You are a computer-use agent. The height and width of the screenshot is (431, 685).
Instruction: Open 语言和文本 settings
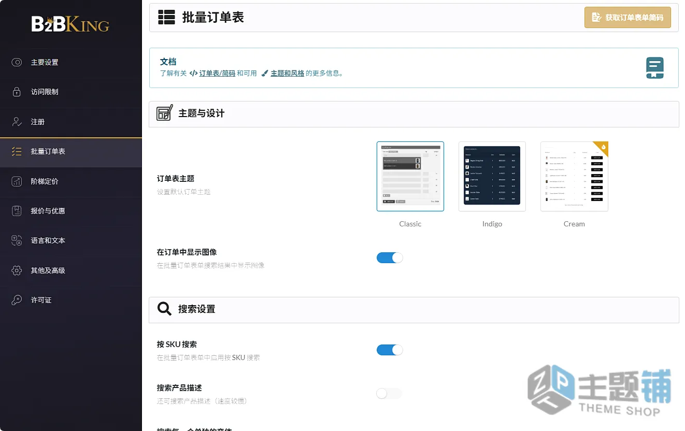(x=71, y=240)
